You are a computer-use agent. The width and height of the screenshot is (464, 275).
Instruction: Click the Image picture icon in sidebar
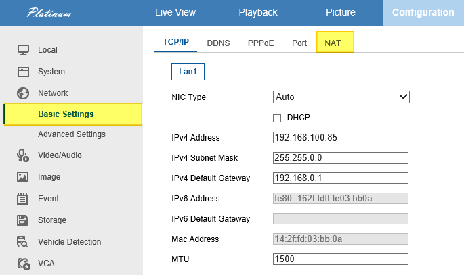pyautogui.click(x=24, y=177)
